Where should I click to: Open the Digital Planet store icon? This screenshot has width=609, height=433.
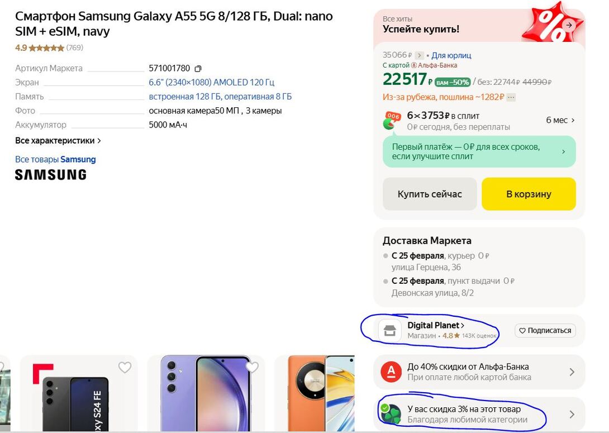tap(390, 330)
